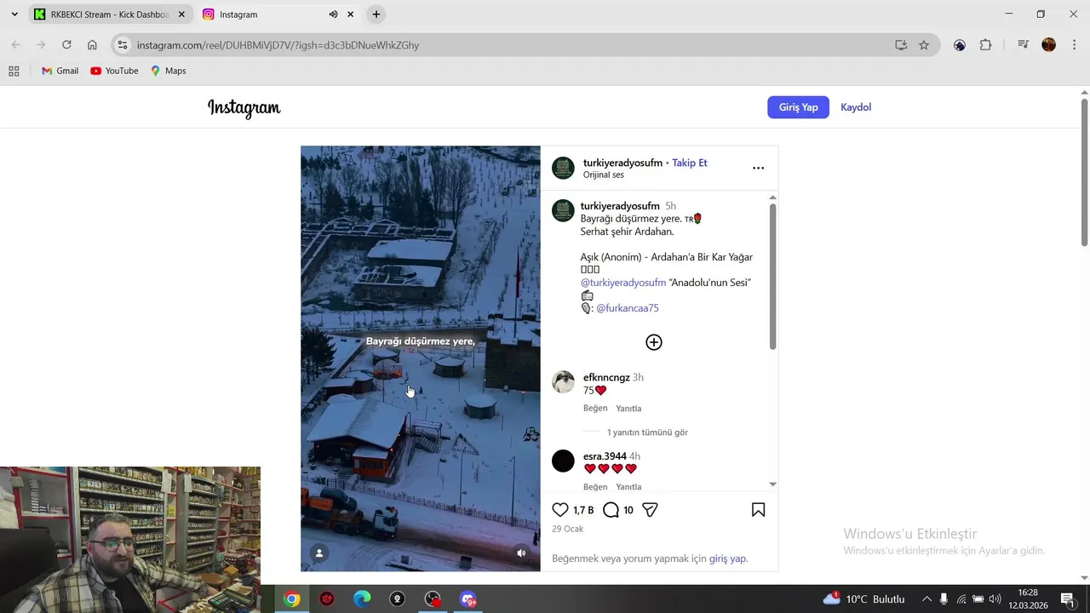Screen dimensions: 1090x613
Task: Load more comments with the plus circle
Action: [654, 342]
